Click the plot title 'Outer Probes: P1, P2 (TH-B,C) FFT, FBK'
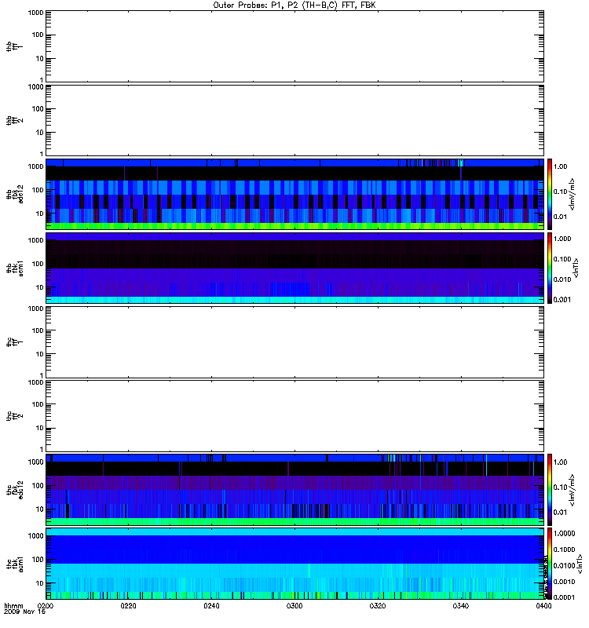The height and width of the screenshot is (628, 589). 294,5
